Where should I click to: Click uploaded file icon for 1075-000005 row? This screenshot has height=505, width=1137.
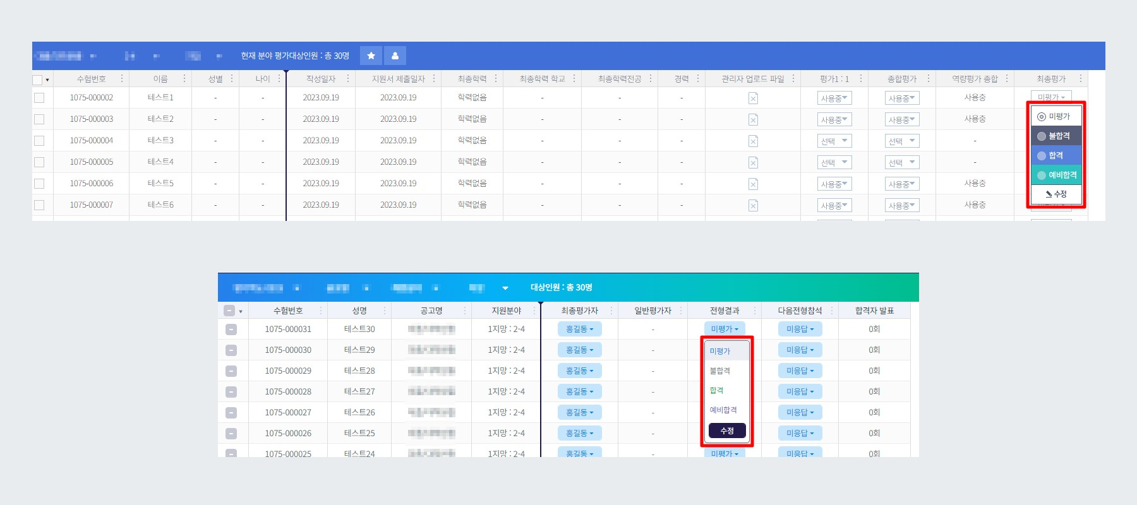tap(753, 162)
